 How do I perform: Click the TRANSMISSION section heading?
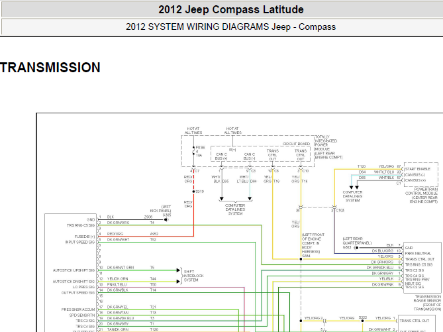[x=50, y=68]
